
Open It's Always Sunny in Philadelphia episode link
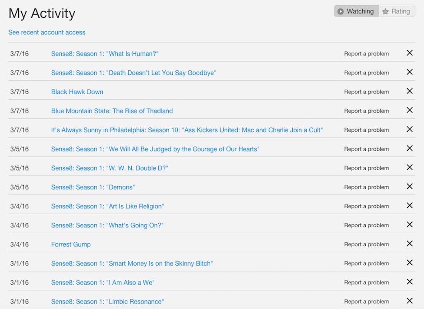tap(187, 130)
